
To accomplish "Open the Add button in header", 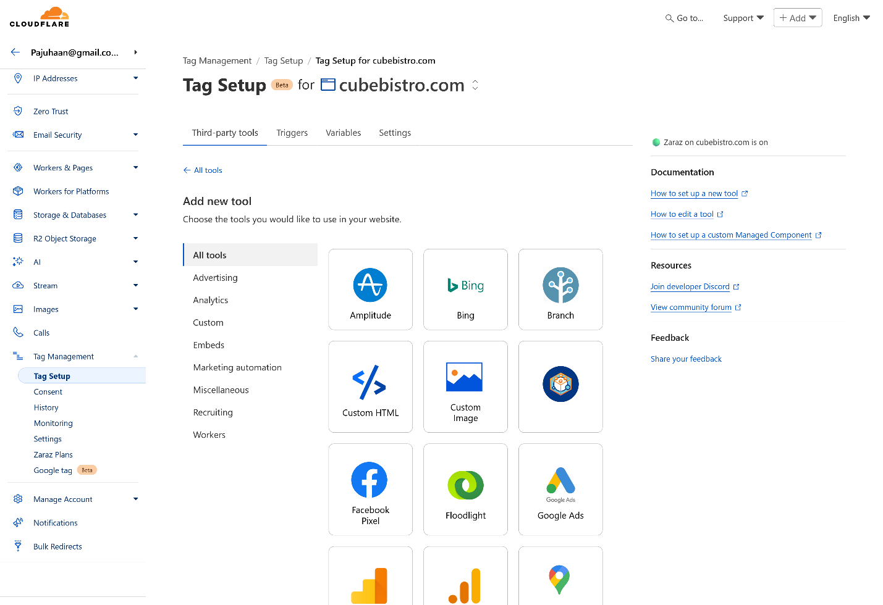I will [798, 18].
